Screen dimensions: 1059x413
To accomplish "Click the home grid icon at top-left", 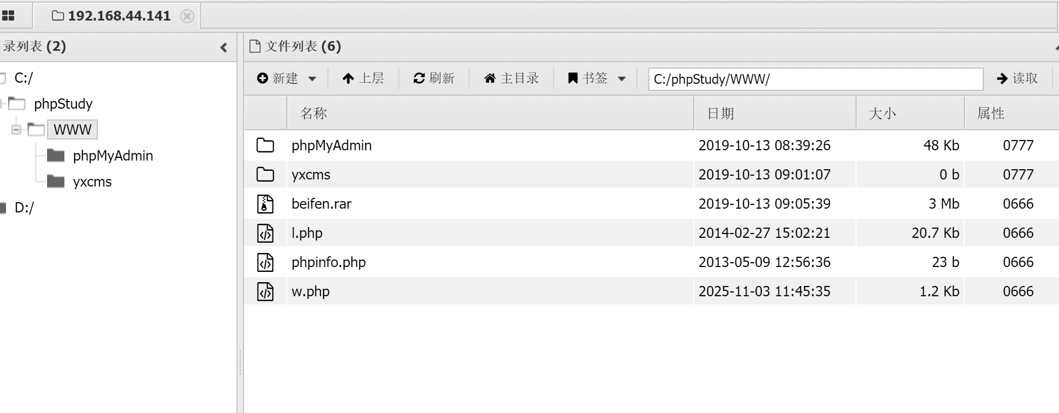I will point(8,16).
